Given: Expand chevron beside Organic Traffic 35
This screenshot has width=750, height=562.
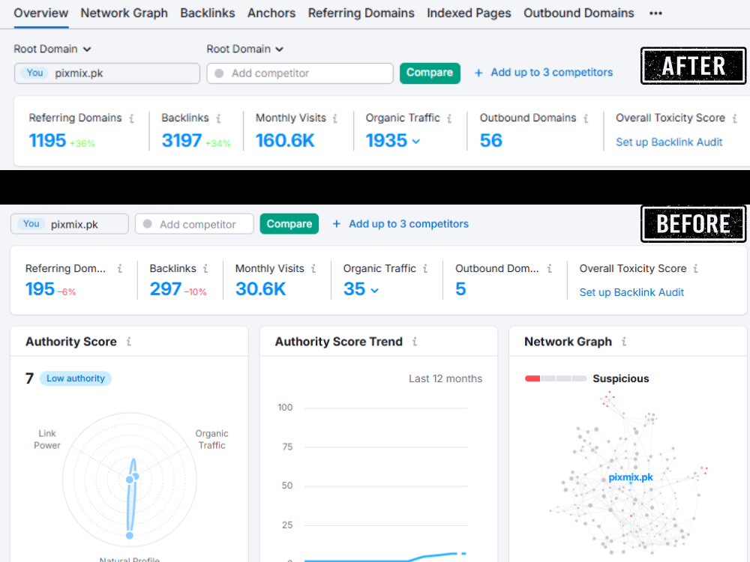Looking at the screenshot, I should (374, 290).
